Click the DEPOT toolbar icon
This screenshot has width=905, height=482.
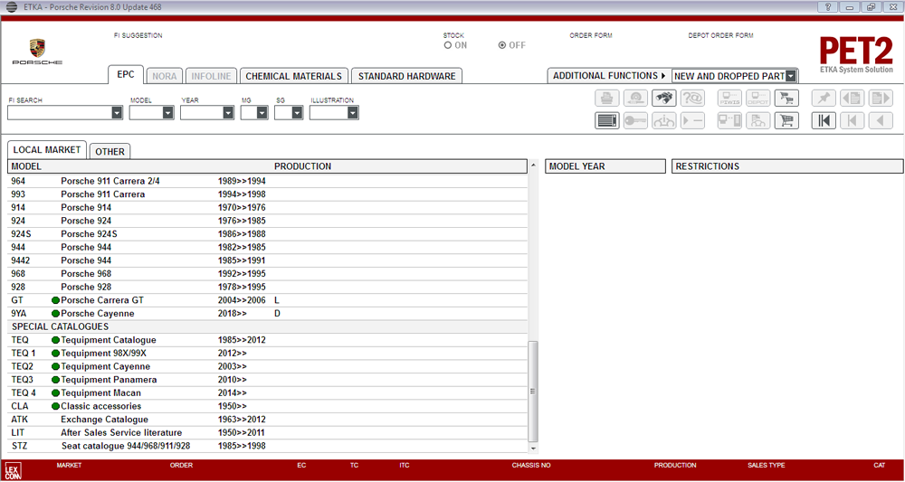(x=758, y=99)
